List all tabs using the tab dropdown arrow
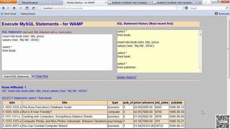 [x=206, y=3]
